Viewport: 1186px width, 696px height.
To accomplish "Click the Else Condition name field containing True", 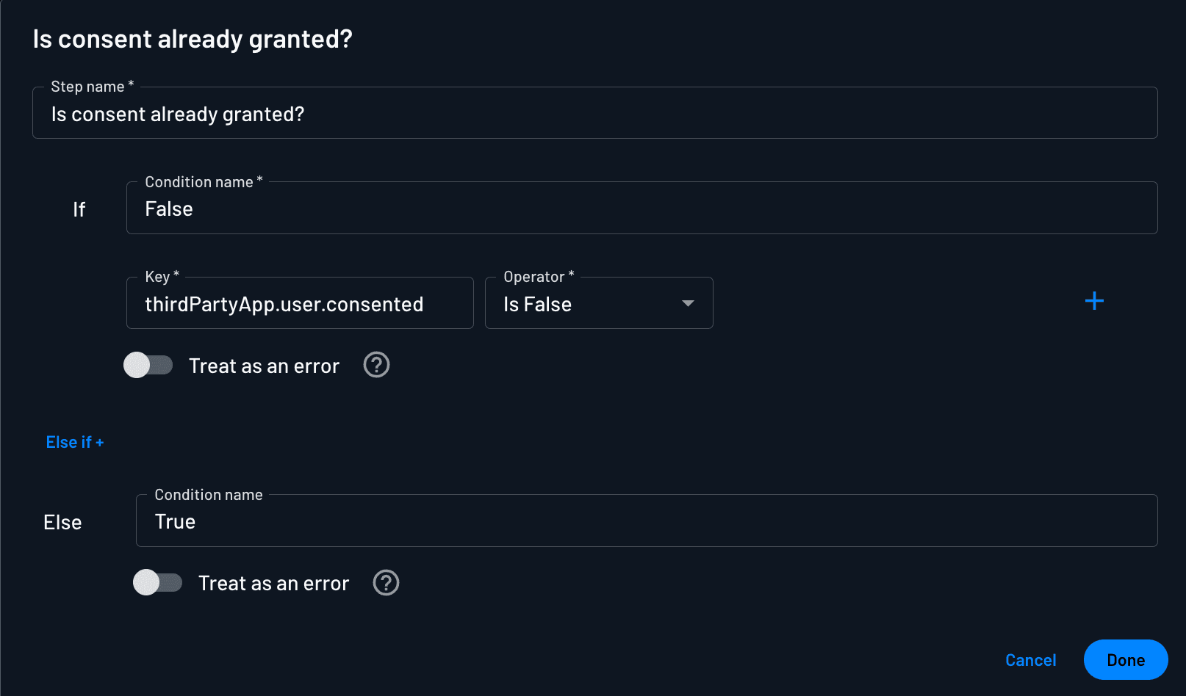I will tap(645, 521).
